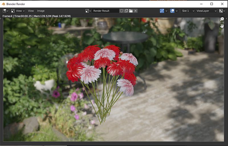Enable fake user shield icon
228x146 pixels.
tap(121, 11)
